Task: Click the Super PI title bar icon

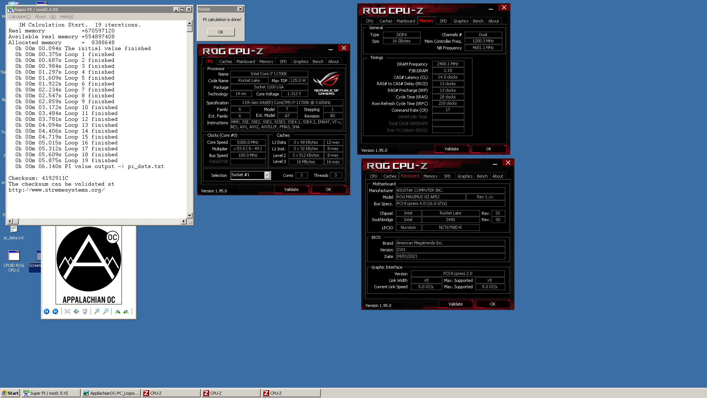Action: (x=10, y=10)
